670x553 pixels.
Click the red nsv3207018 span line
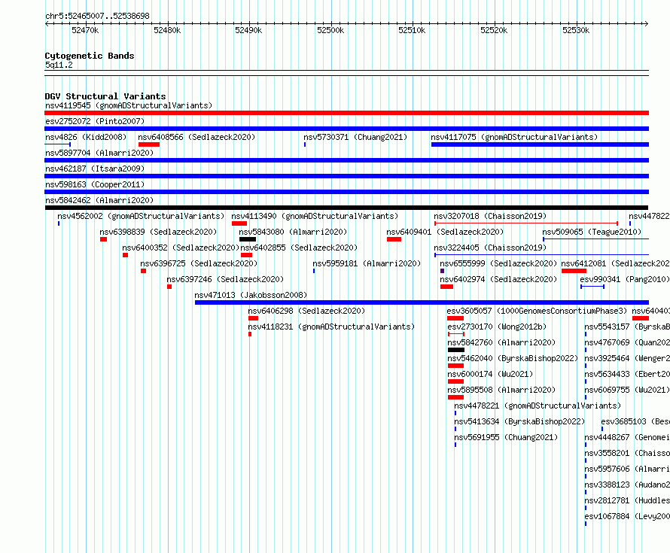[526, 223]
